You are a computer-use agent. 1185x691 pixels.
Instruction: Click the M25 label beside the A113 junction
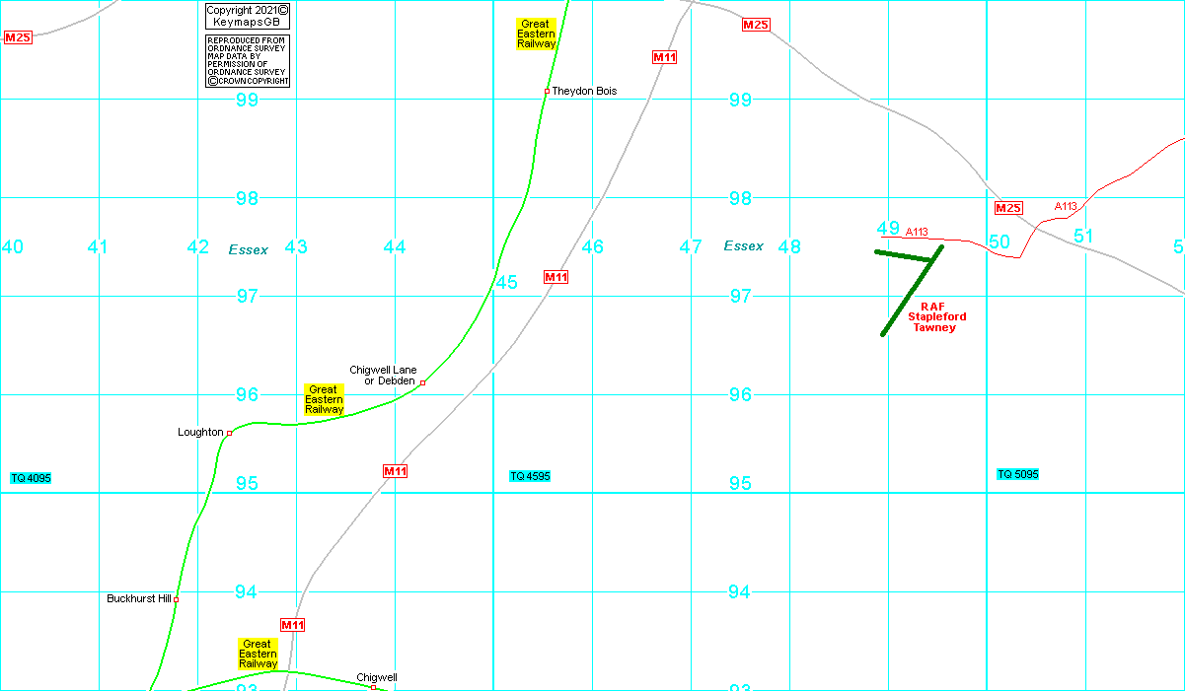tap(1008, 208)
